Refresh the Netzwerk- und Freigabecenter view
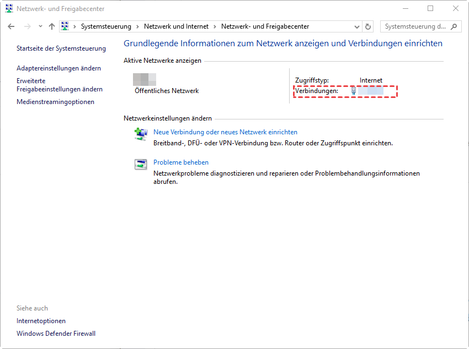469x349 pixels. 369,26
